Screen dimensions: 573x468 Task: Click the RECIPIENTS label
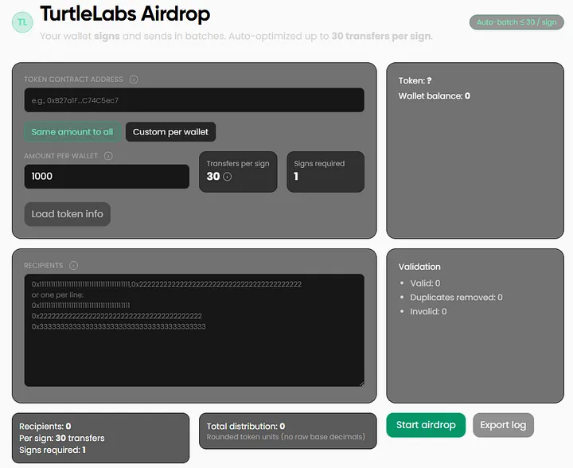44,266
